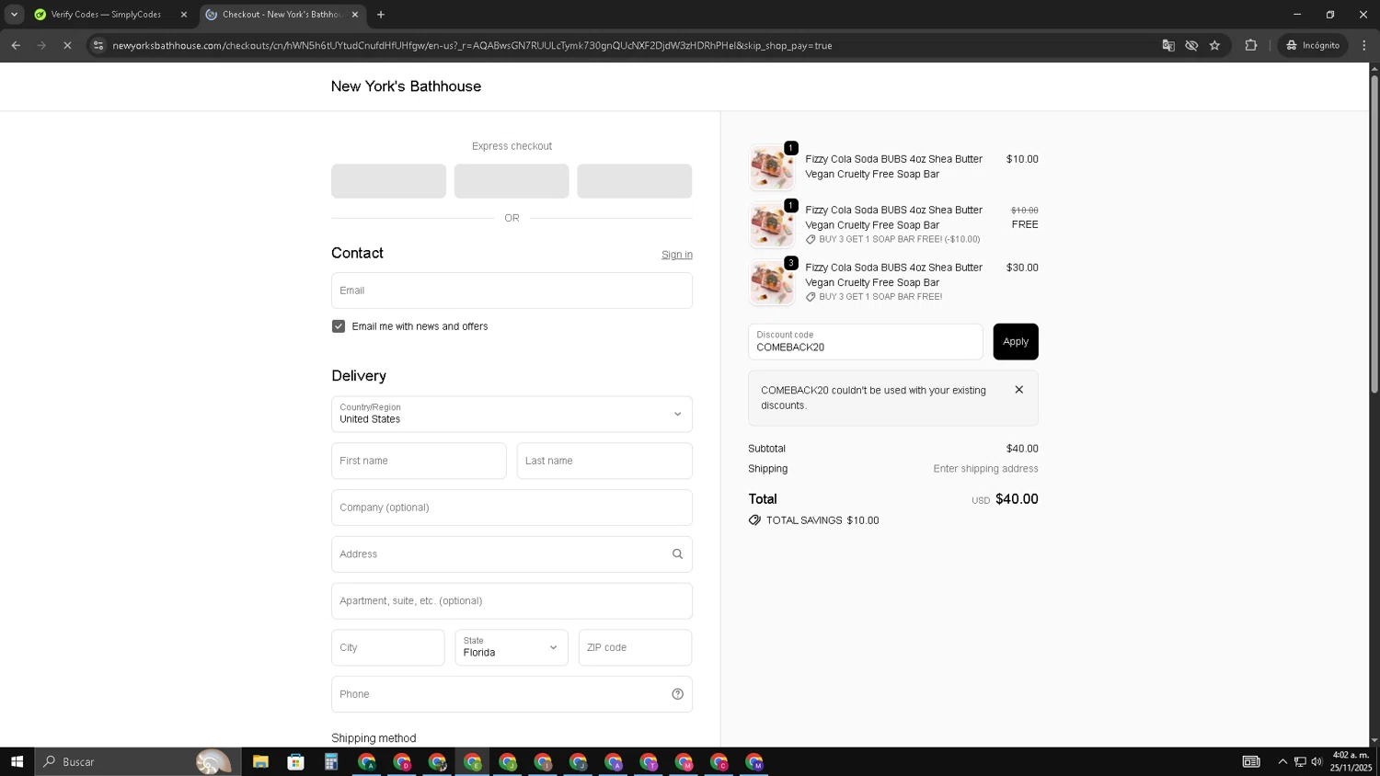
Task: Follow the Sign in link
Action: 677,255
